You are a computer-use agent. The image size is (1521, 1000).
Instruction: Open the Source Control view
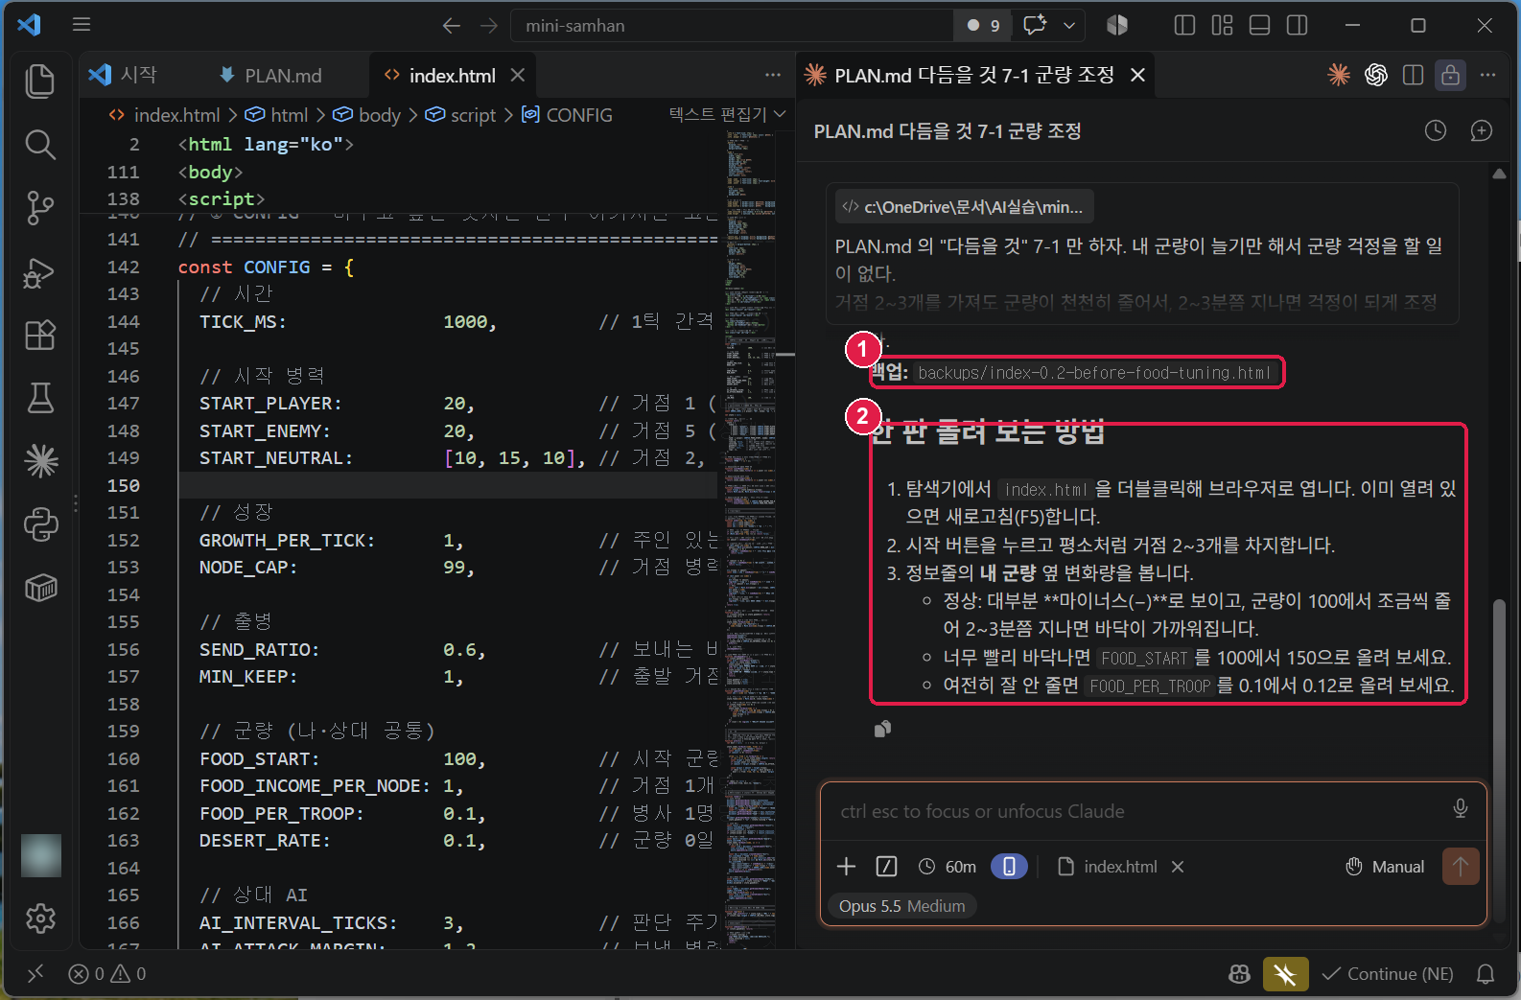(40, 208)
